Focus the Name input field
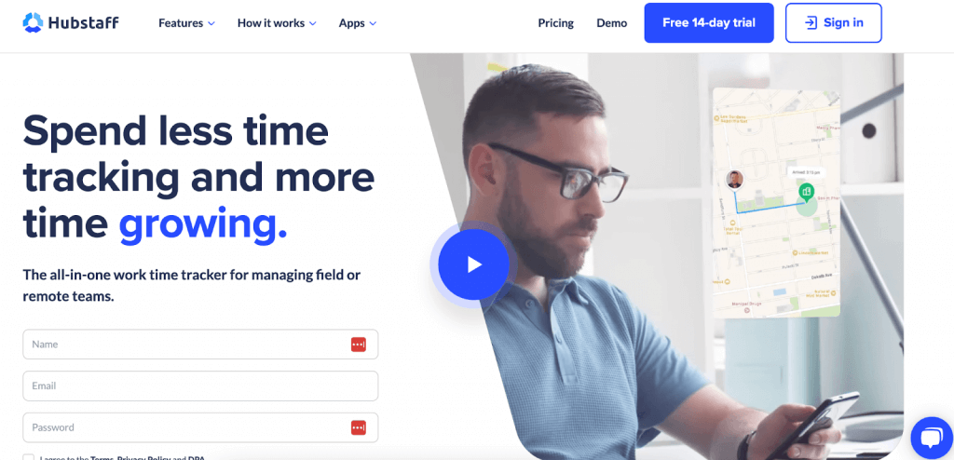 coord(200,345)
